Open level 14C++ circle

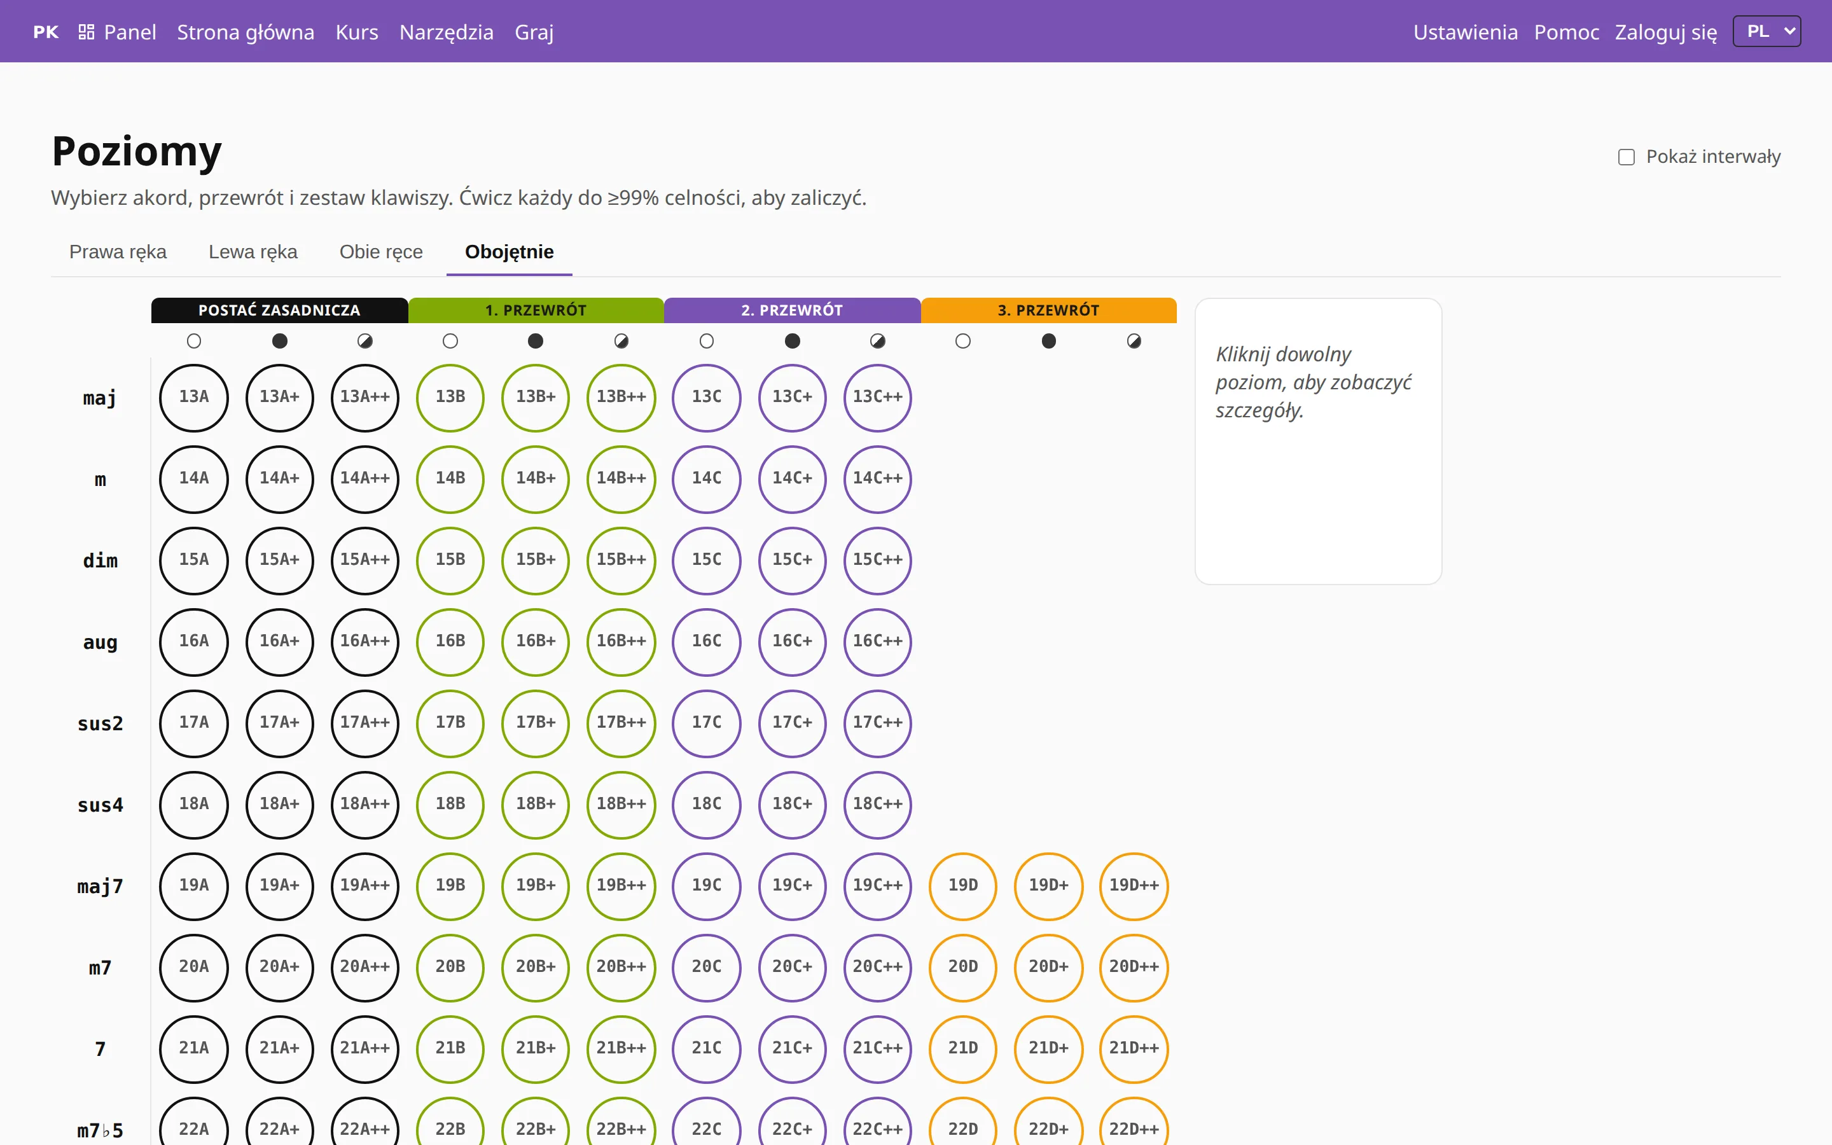pyautogui.click(x=878, y=478)
